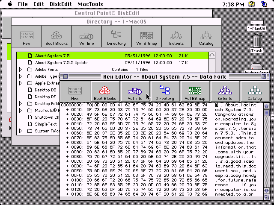
Task: Click offset label 0100 in hex view
Action: [x=76, y=180]
